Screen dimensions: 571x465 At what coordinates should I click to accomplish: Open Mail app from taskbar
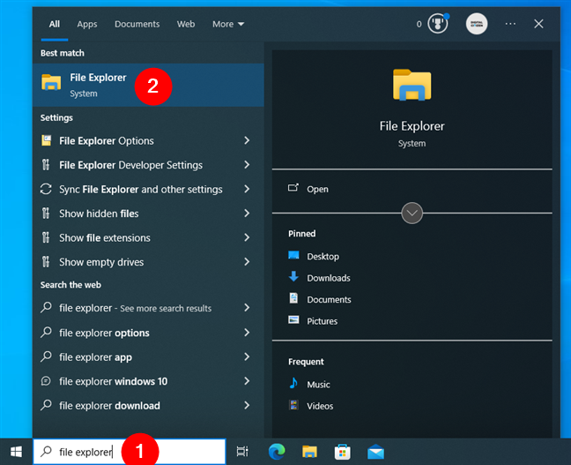pos(375,453)
